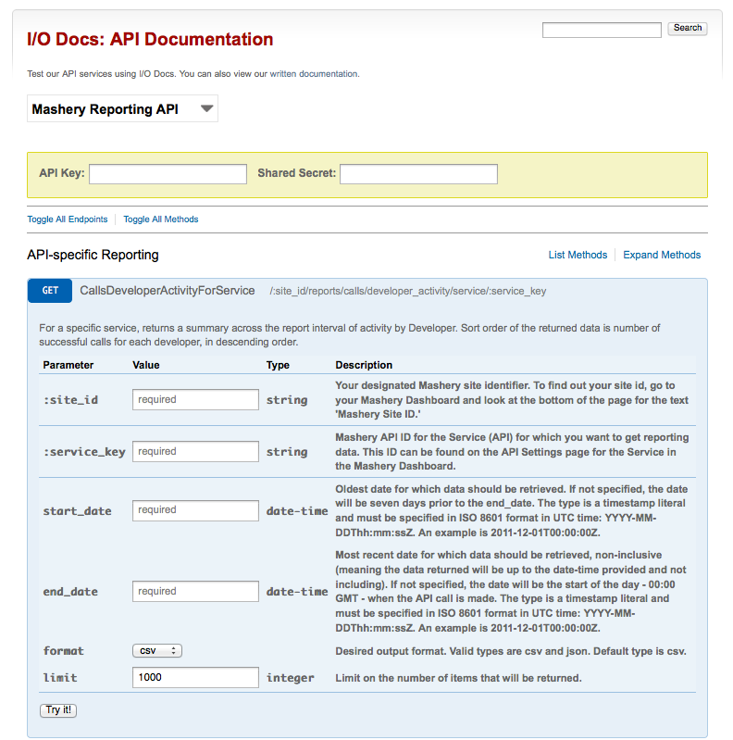Collapse the CallsDeveloperActivityForService method
Image resolution: width=733 pixels, height=740 pixels.
(167, 291)
